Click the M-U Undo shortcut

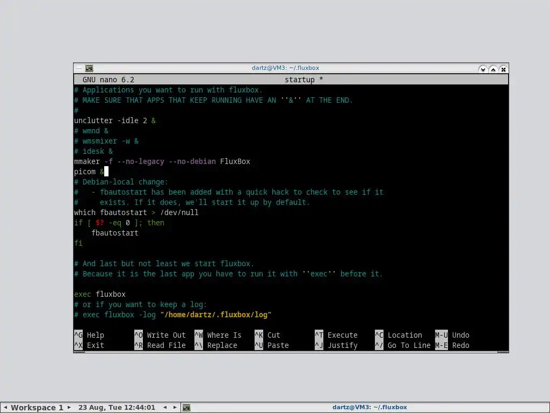(452, 335)
